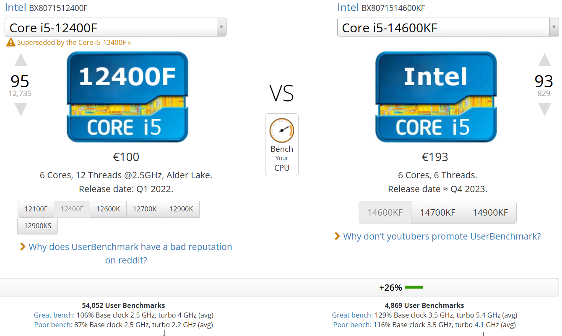Choose the 14900KF comparison button
The image size is (562, 336).
(x=490, y=212)
